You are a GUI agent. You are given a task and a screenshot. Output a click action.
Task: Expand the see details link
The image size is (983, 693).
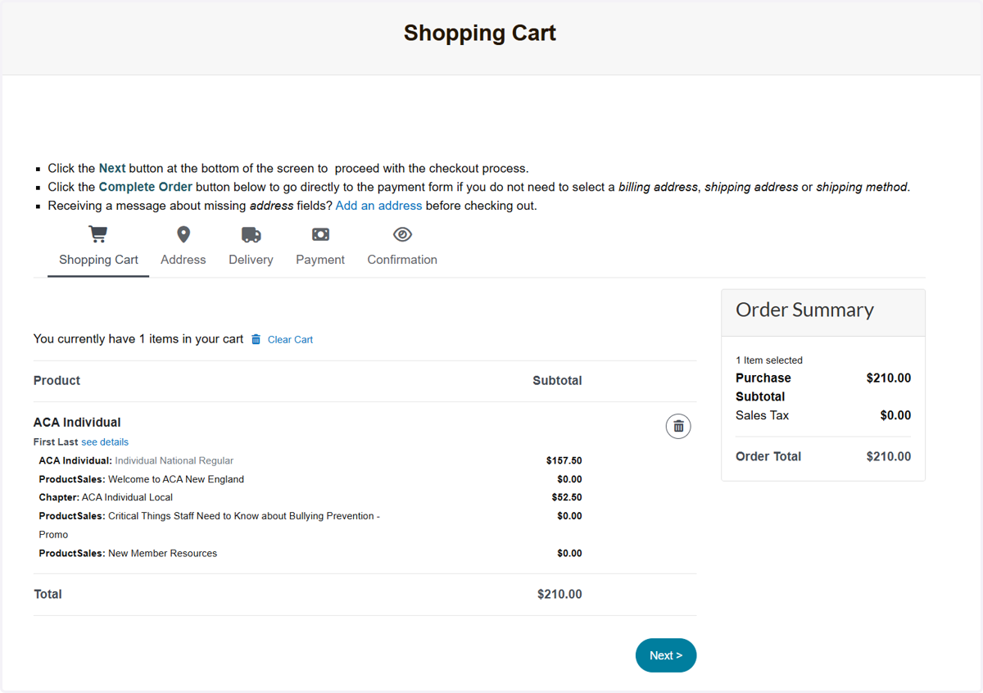tap(105, 442)
